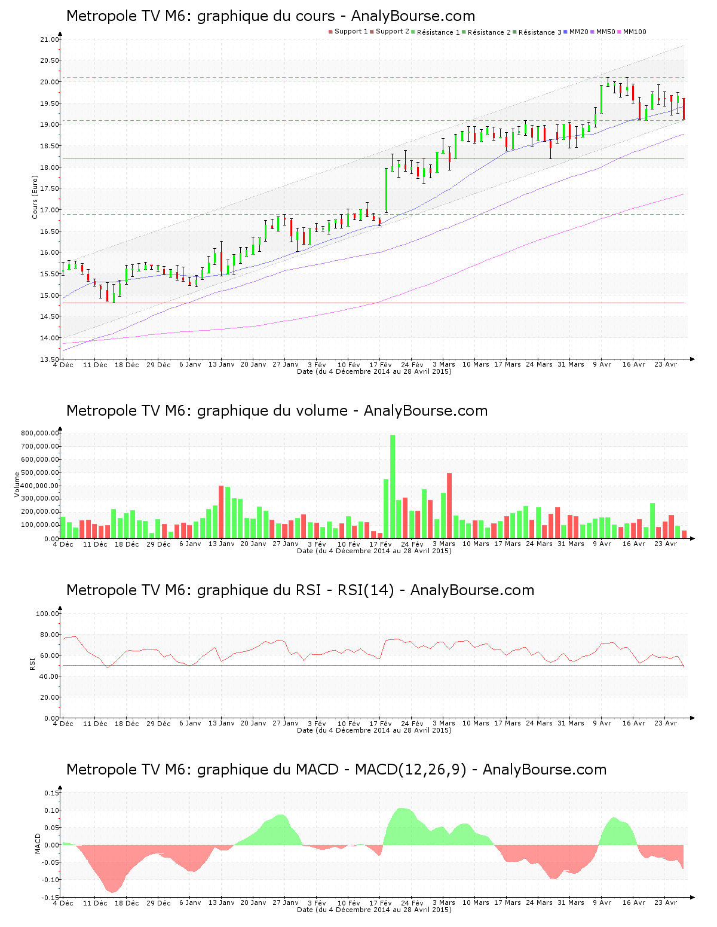
Task: Click '9 Avr' date under the price chart
Action: 602,364
